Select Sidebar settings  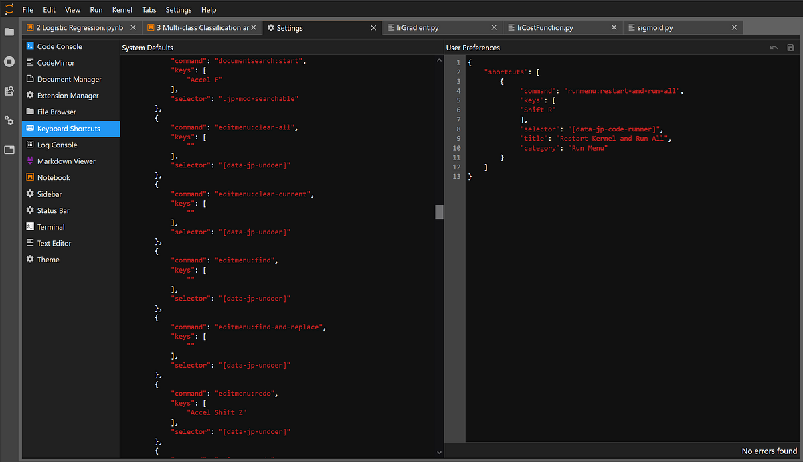71,194
